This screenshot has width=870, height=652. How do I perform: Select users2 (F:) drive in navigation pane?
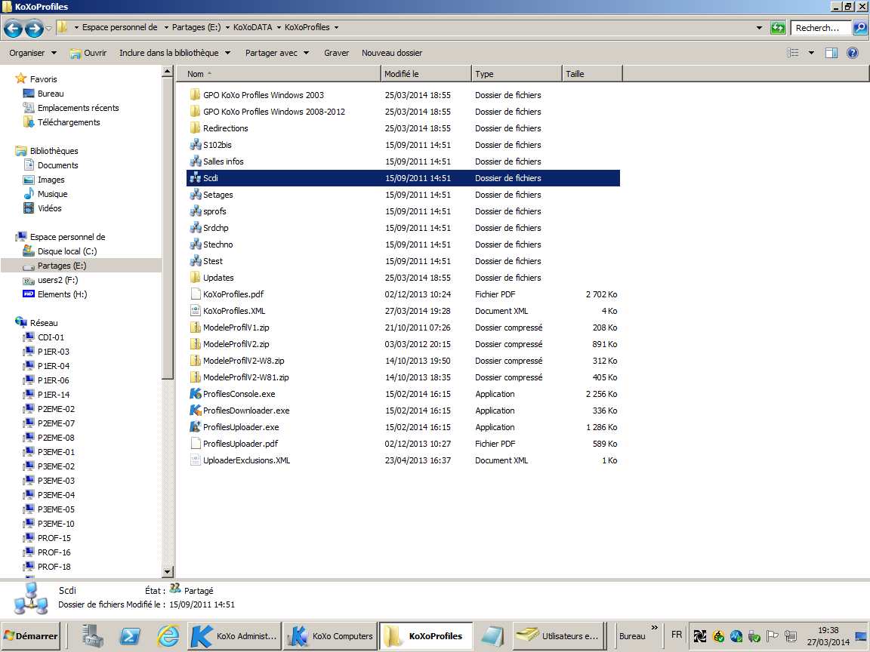click(57, 280)
